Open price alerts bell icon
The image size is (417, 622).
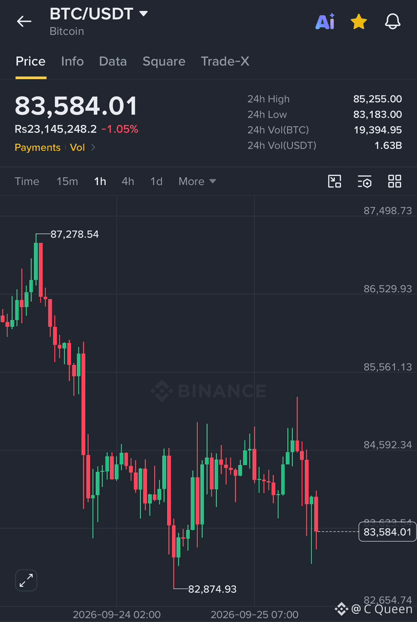[392, 22]
